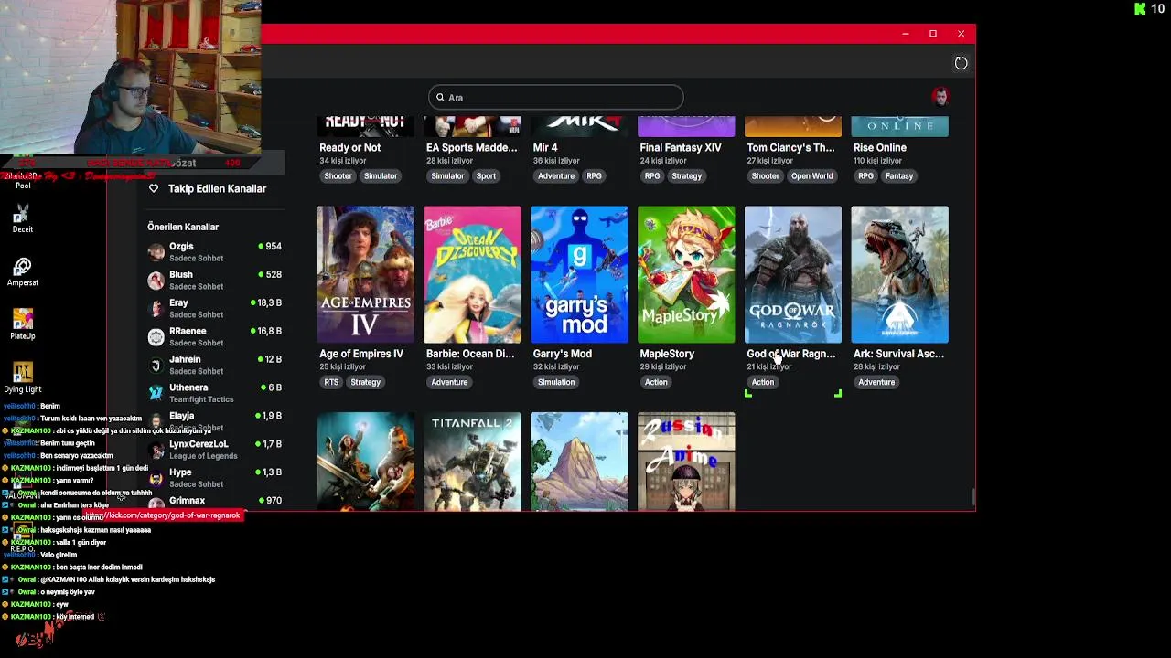Select the RPG tag under Mir 4
Screen dimensions: 1171x658
595,175
